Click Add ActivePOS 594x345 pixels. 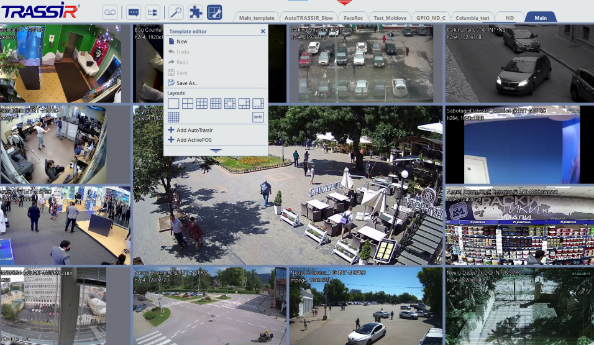click(x=193, y=140)
